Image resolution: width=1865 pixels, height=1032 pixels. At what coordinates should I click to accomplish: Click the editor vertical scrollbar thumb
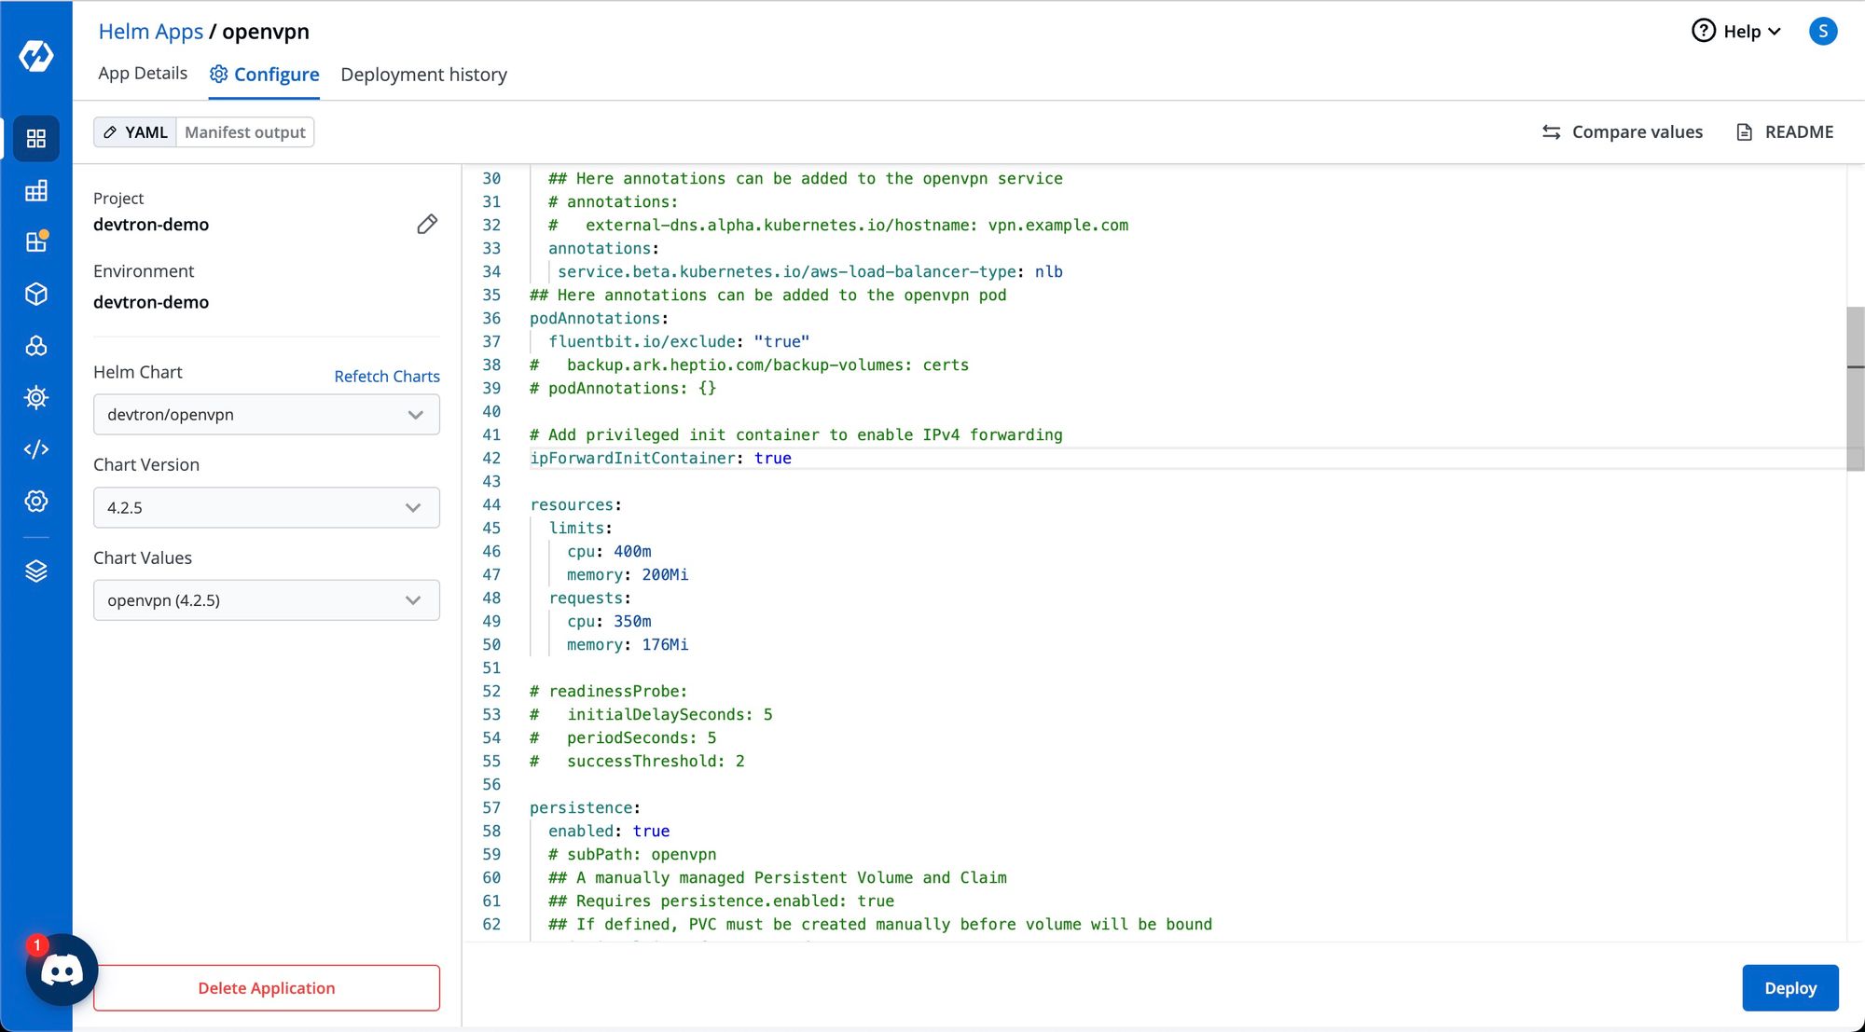point(1855,387)
